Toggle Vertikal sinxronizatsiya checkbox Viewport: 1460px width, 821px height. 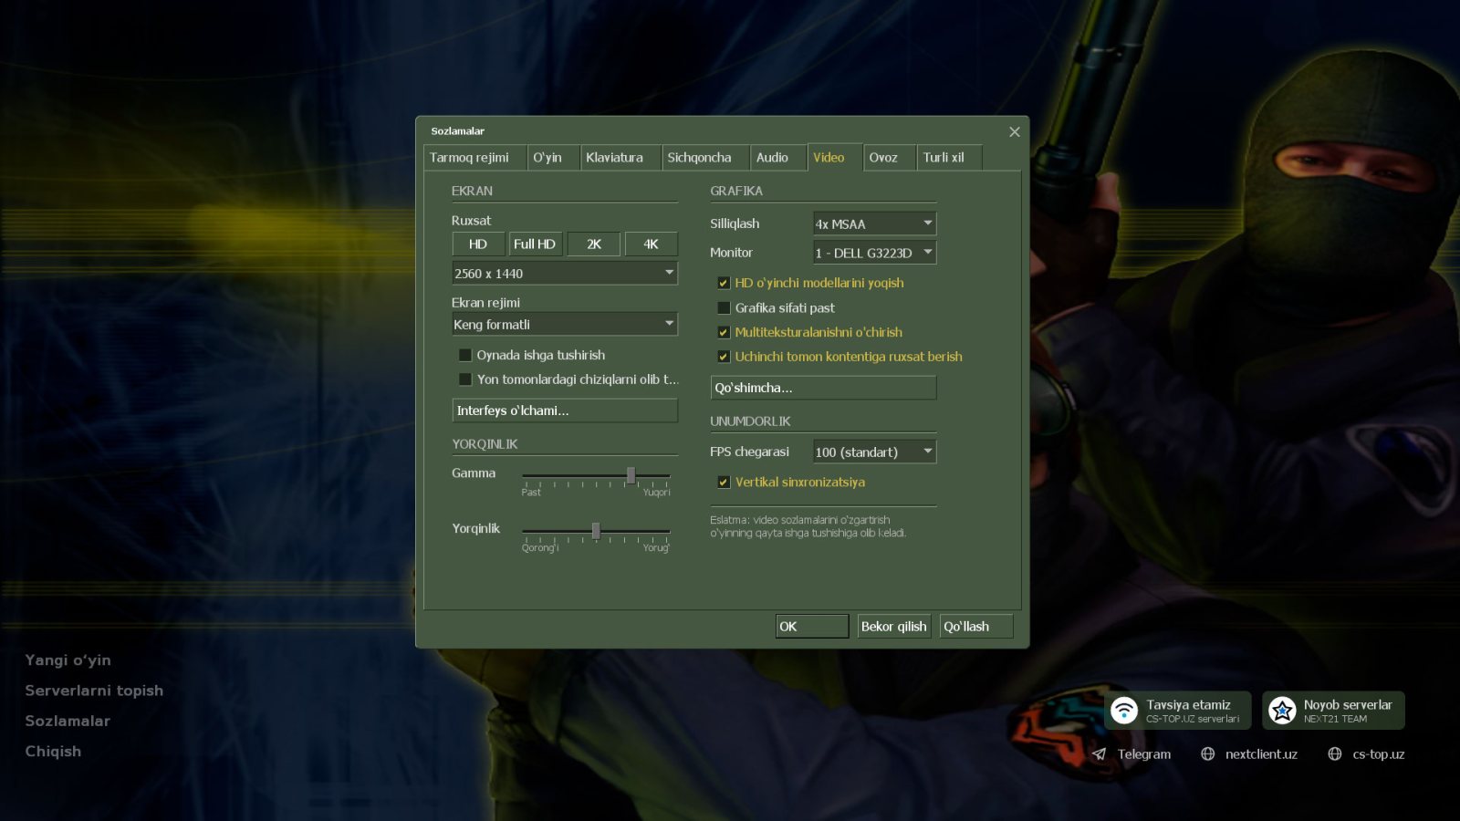pyautogui.click(x=724, y=482)
